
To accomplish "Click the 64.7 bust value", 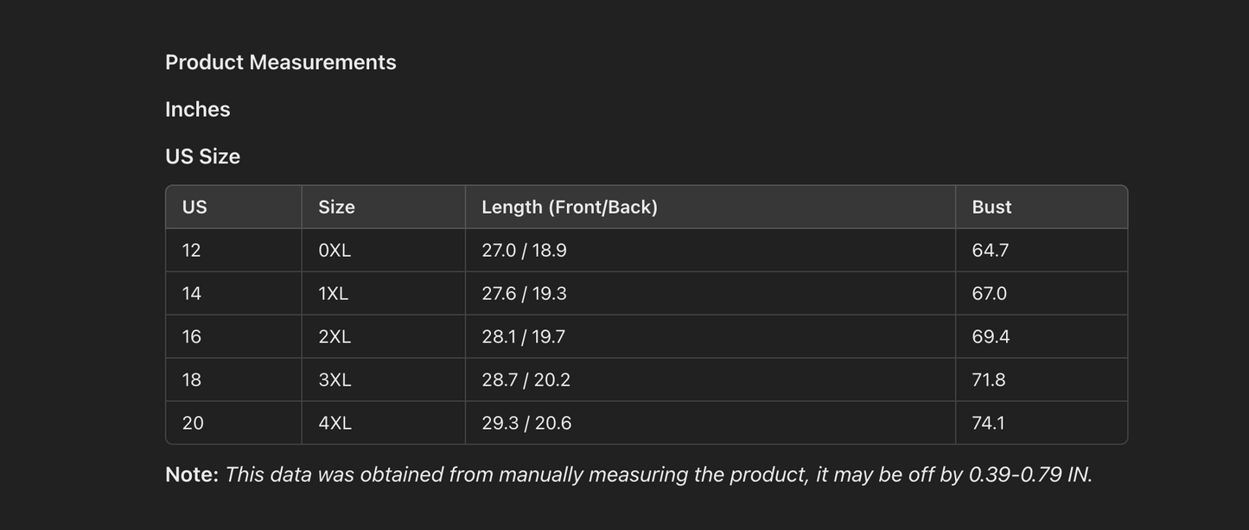I will (x=990, y=250).
